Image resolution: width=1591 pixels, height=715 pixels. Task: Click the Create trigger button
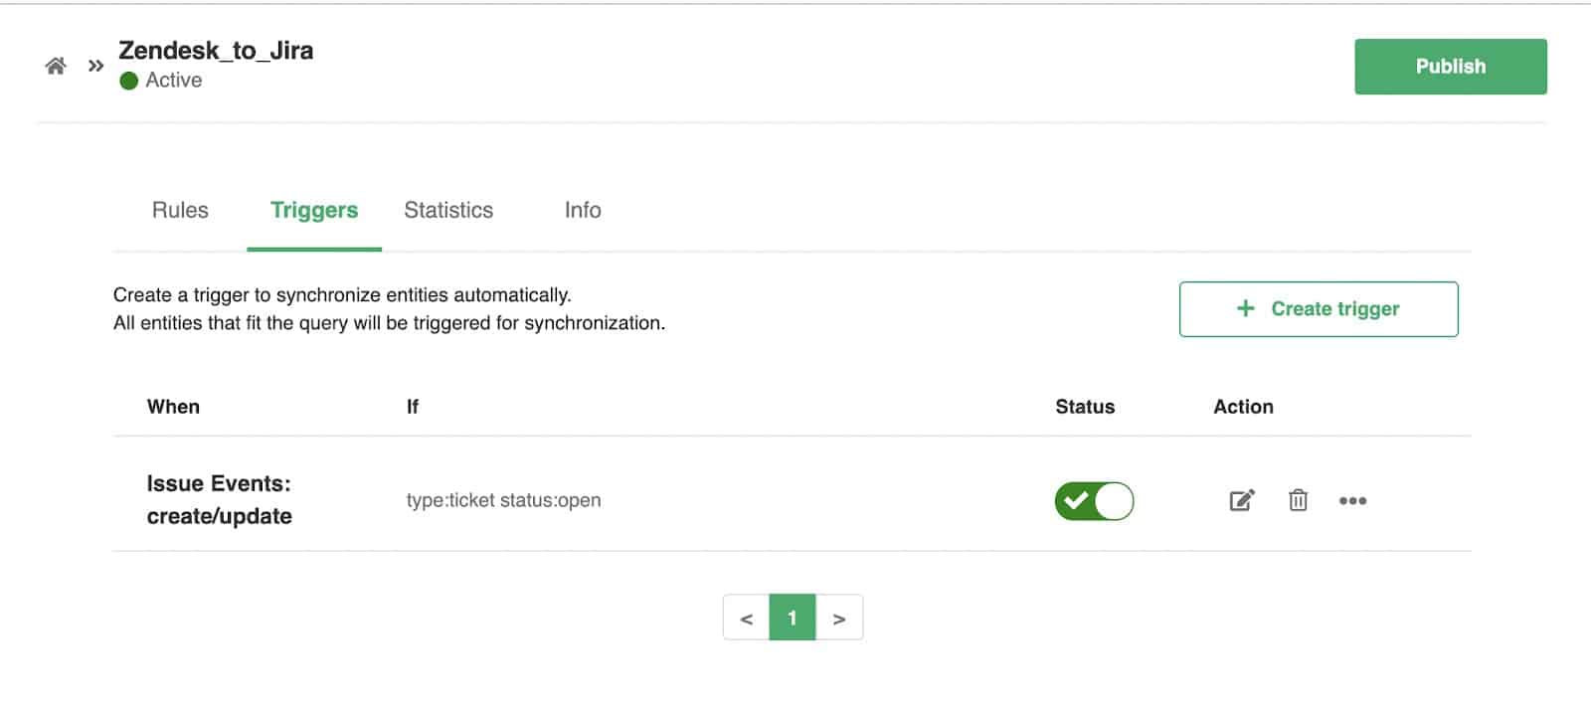[x=1318, y=308]
